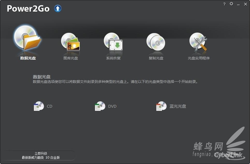250x164 pixels.
Task: Open the Copy Disc (复制光盘) icon
Action: (156, 42)
